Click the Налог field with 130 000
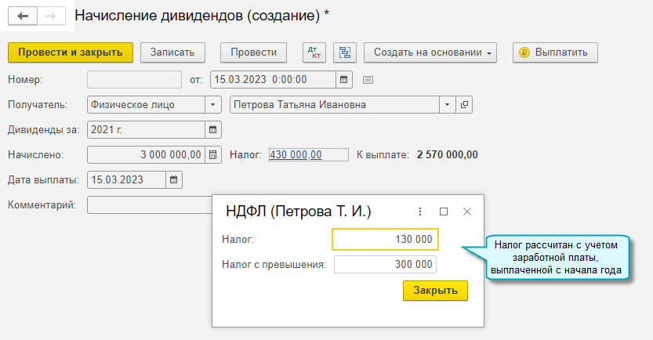Image resolution: width=653 pixels, height=340 pixels. [385, 239]
